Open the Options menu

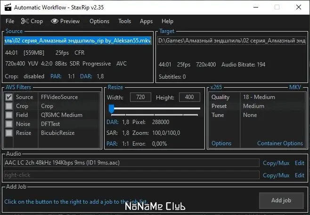click(x=99, y=21)
